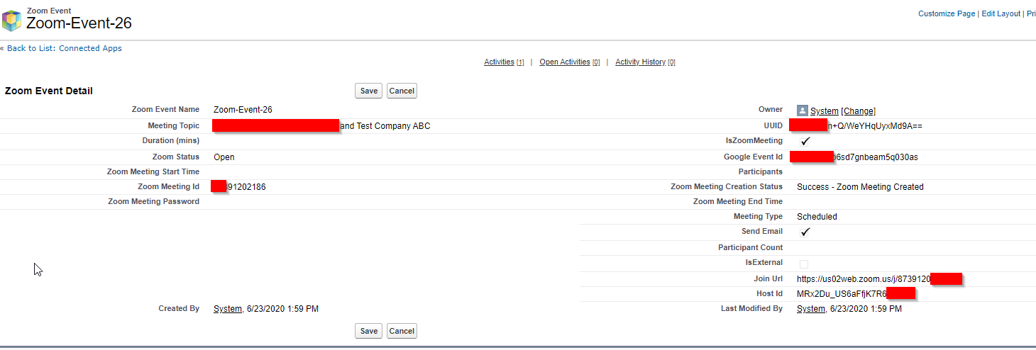This screenshot has height=350, width=1036.
Task: Open System link in Last Modified By
Action: [811, 309]
